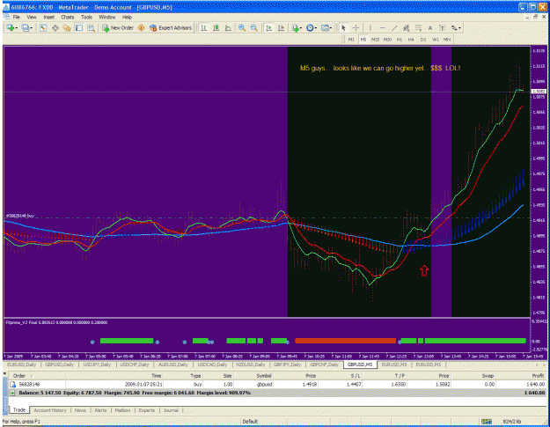Switch timeframe to H1
550x427 pixels.
tap(400, 40)
